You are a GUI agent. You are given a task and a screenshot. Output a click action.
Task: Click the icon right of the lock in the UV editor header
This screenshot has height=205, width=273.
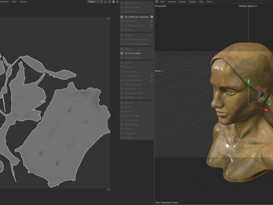113,2
